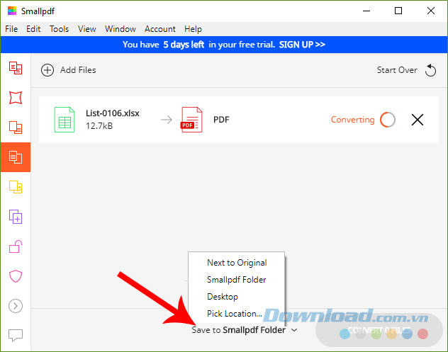Click the green spreadsheet file icon
This screenshot has width=448, height=352.
pos(65,120)
